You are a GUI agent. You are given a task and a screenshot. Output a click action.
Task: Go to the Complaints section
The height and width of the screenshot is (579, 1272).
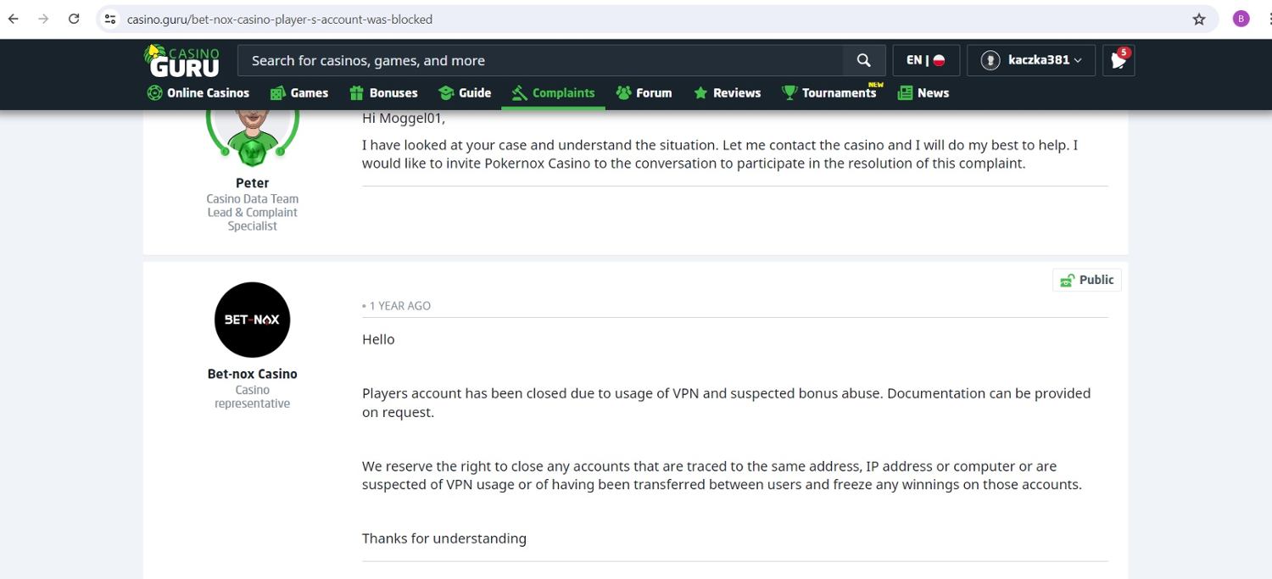pyautogui.click(x=553, y=93)
